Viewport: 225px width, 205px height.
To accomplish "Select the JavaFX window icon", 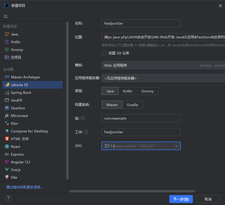I will coord(7,100).
